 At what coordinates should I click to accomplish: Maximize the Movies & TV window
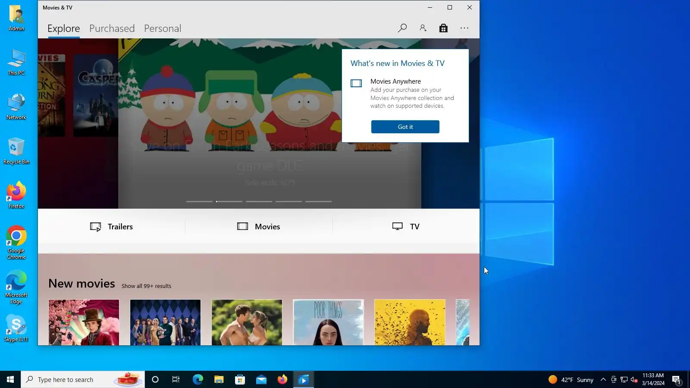point(450,7)
